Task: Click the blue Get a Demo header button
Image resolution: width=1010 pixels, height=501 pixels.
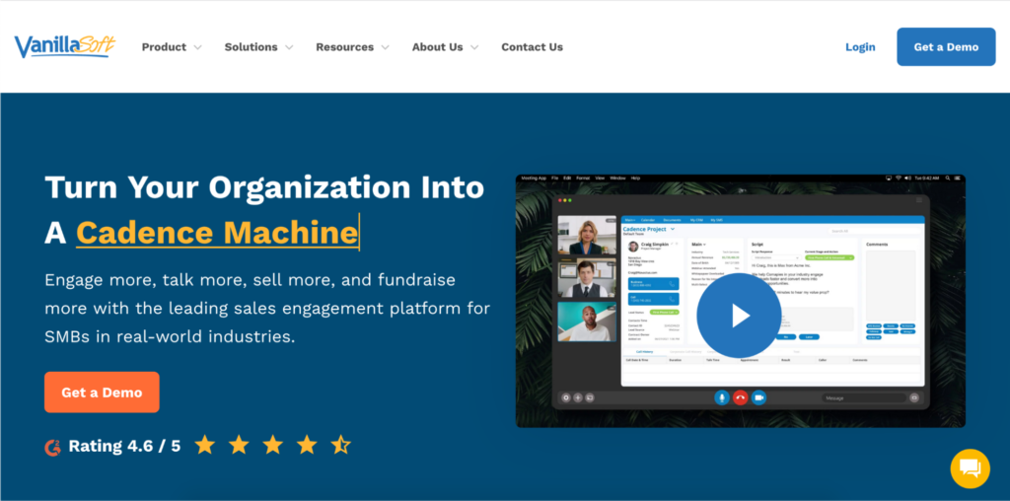Action: (x=945, y=46)
